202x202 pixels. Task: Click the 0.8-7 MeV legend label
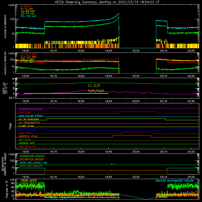28,59
